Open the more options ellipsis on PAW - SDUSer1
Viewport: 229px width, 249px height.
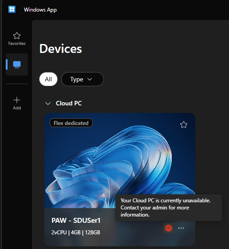pos(181,228)
